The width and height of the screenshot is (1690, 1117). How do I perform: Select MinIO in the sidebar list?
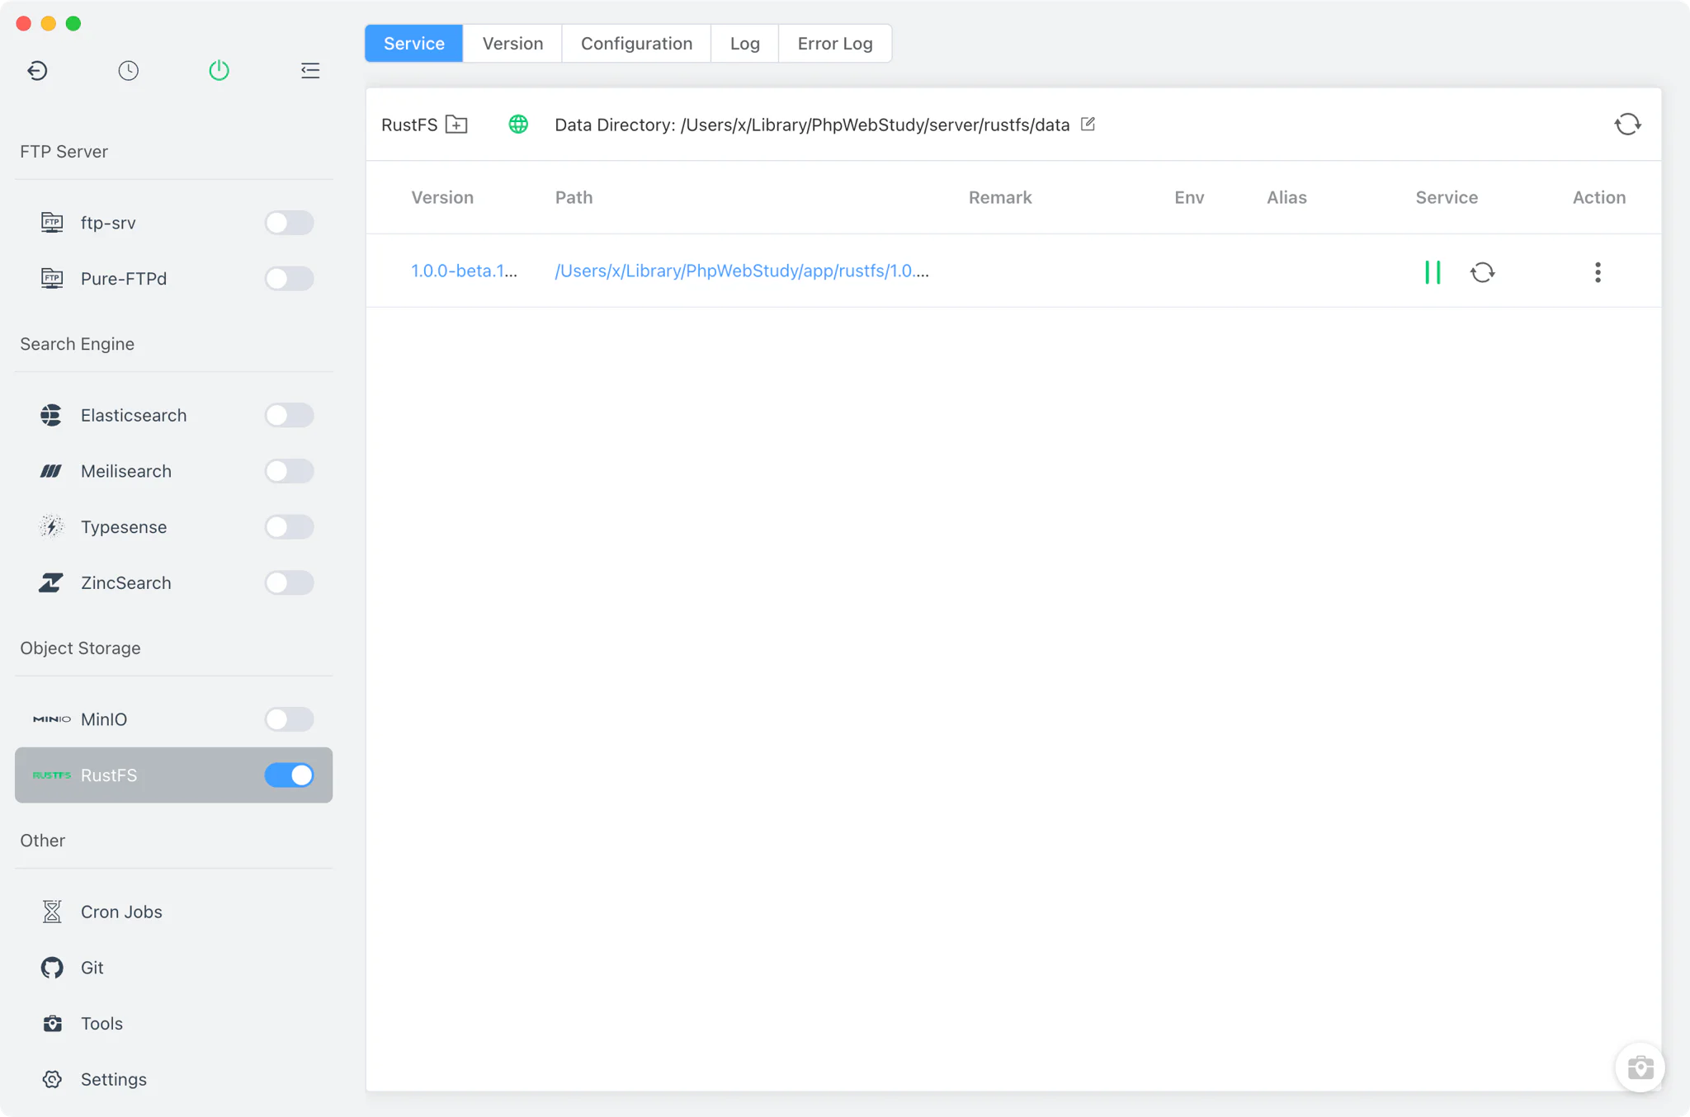(x=173, y=719)
